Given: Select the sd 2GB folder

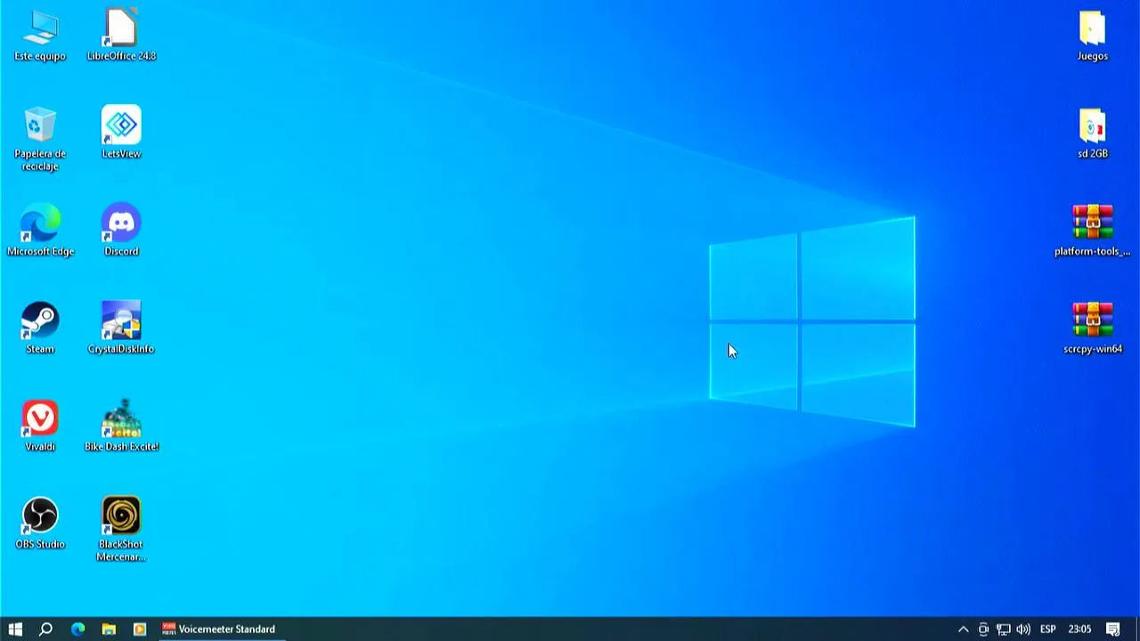Looking at the screenshot, I should coord(1093,134).
